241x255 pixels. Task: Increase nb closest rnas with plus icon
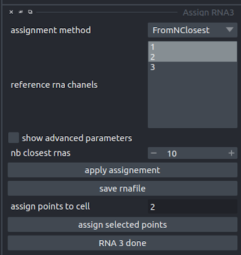pos(232,153)
